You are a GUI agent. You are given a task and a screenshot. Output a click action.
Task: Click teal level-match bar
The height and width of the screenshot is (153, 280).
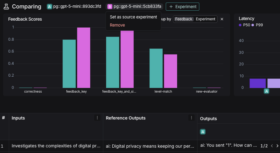click(156, 68)
